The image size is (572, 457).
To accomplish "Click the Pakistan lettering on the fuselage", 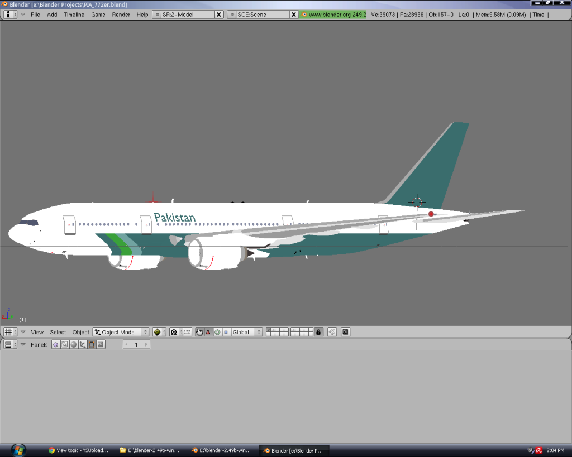I will (x=175, y=217).
